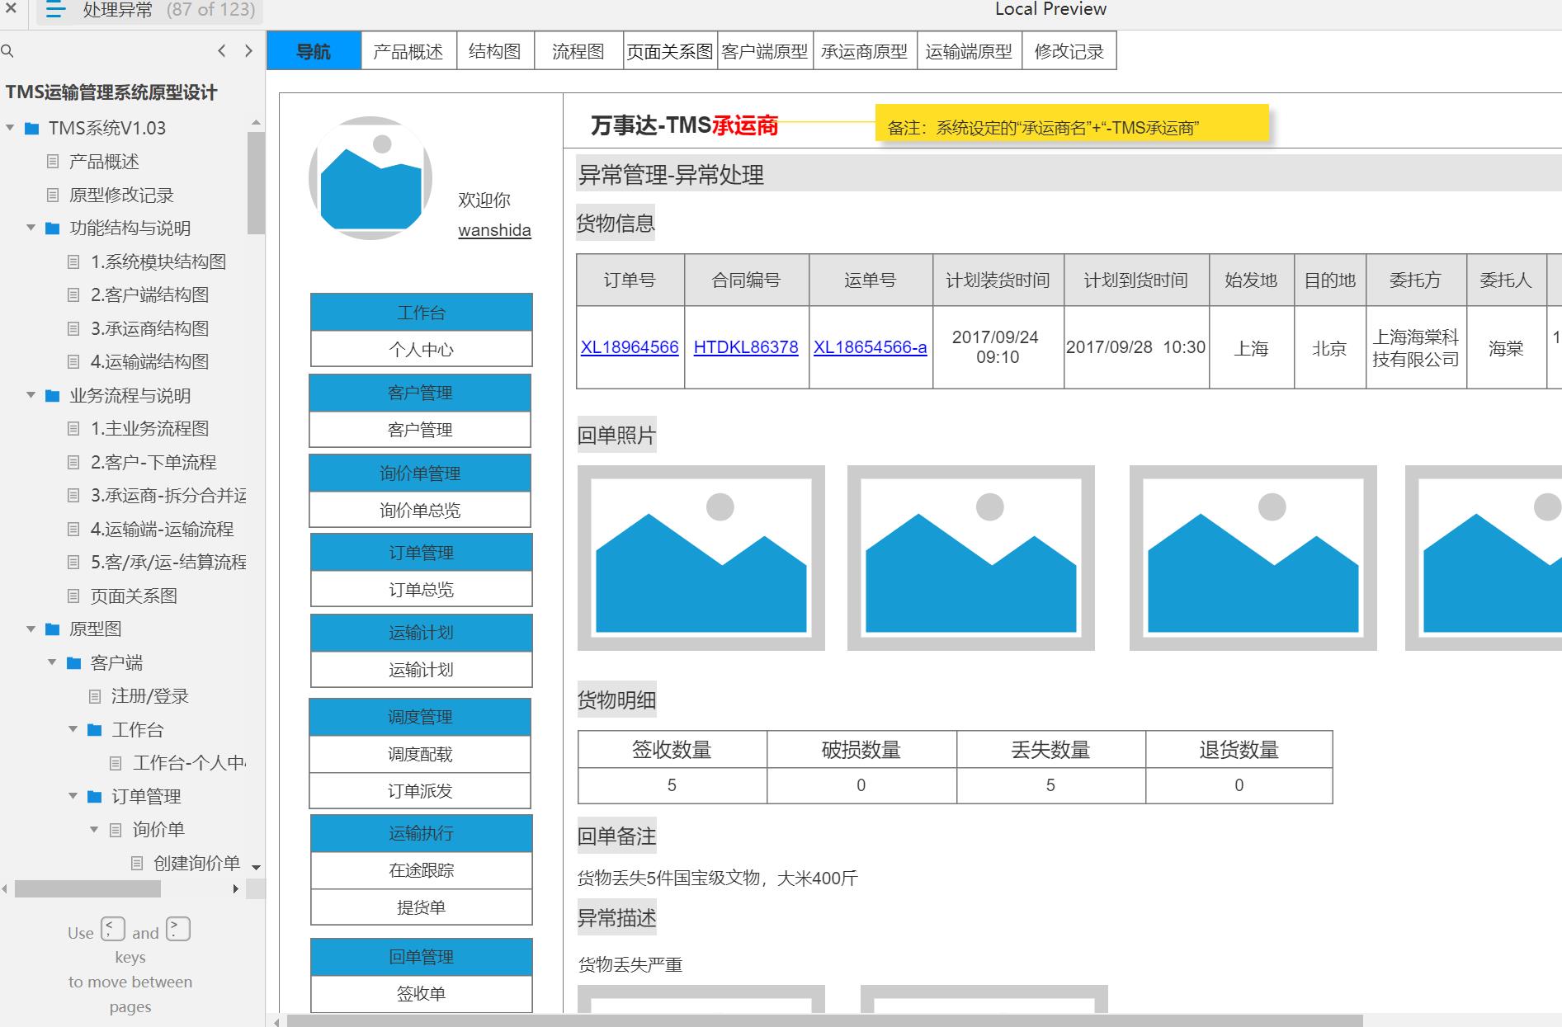Open 订单总览 menu item

[x=421, y=589]
